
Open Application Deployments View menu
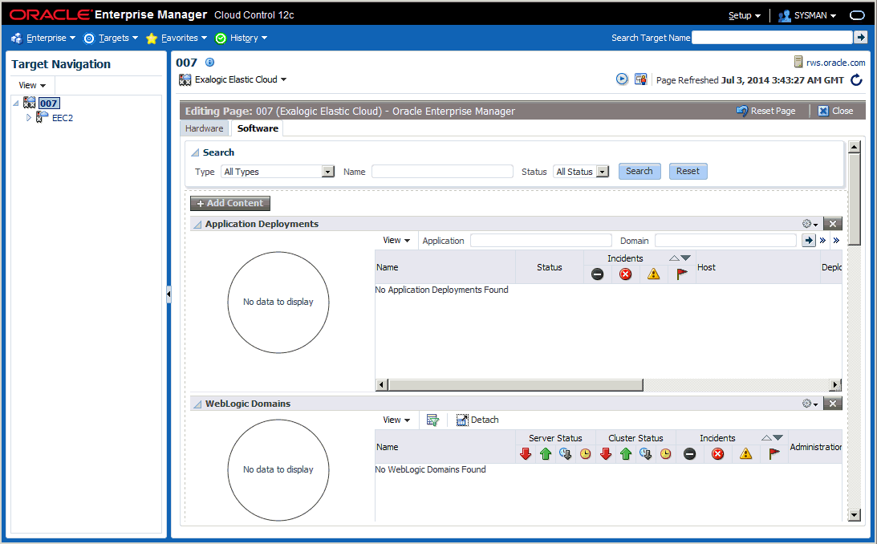pyautogui.click(x=396, y=241)
